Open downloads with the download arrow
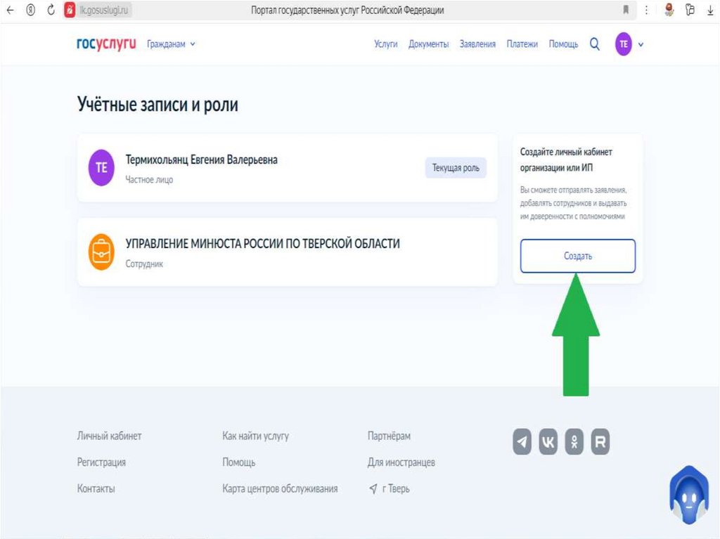The height and width of the screenshot is (539, 720). click(x=710, y=10)
